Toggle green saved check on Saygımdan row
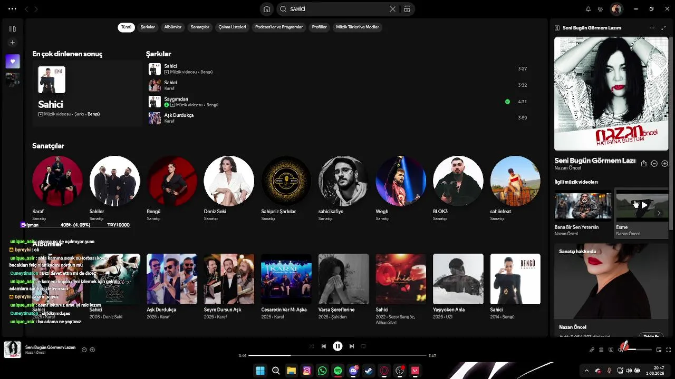 (507, 102)
